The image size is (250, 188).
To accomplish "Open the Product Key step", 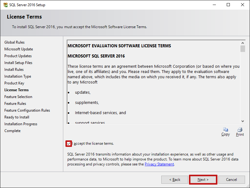I will click(x=14, y=83).
